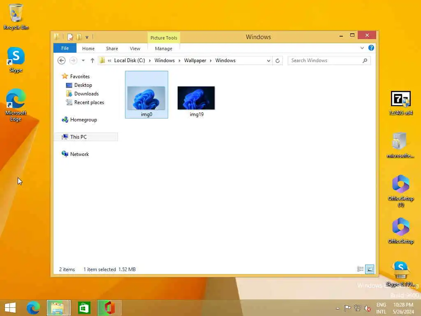The width and height of the screenshot is (421, 316).
Task: Open the Office app on the taskbar
Action: click(x=109, y=308)
